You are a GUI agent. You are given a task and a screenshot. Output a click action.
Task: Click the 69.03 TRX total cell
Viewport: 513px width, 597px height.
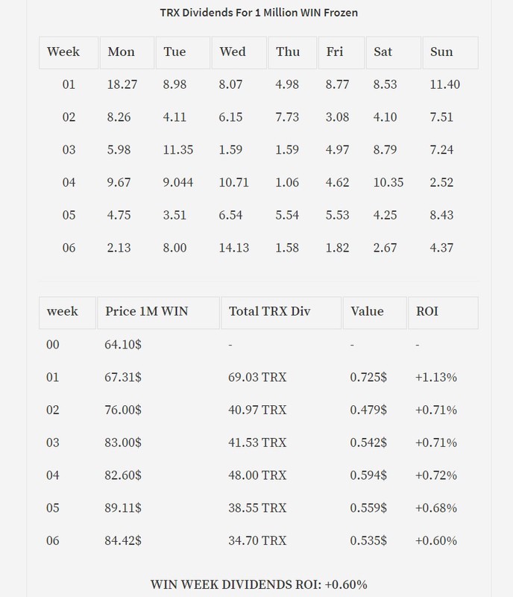click(257, 377)
